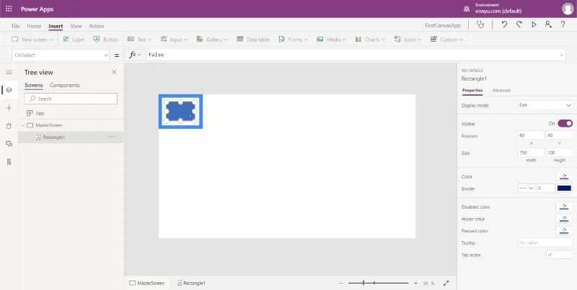Zoom in with the plus icon
577x290 pixels.
pos(416,283)
